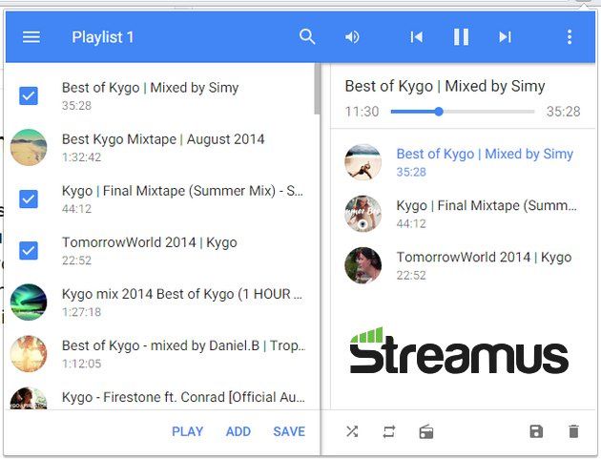Select 'Best Kygo Mixtape | August 2014' title
The width and height of the screenshot is (601, 459).
163,139
